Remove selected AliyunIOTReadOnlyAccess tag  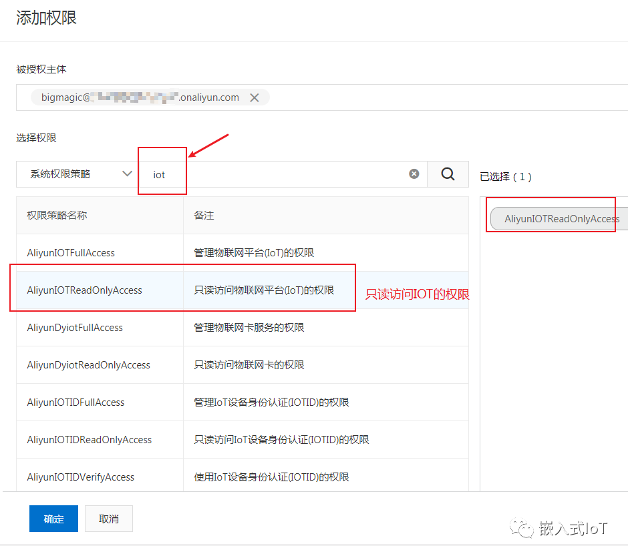coord(561,219)
